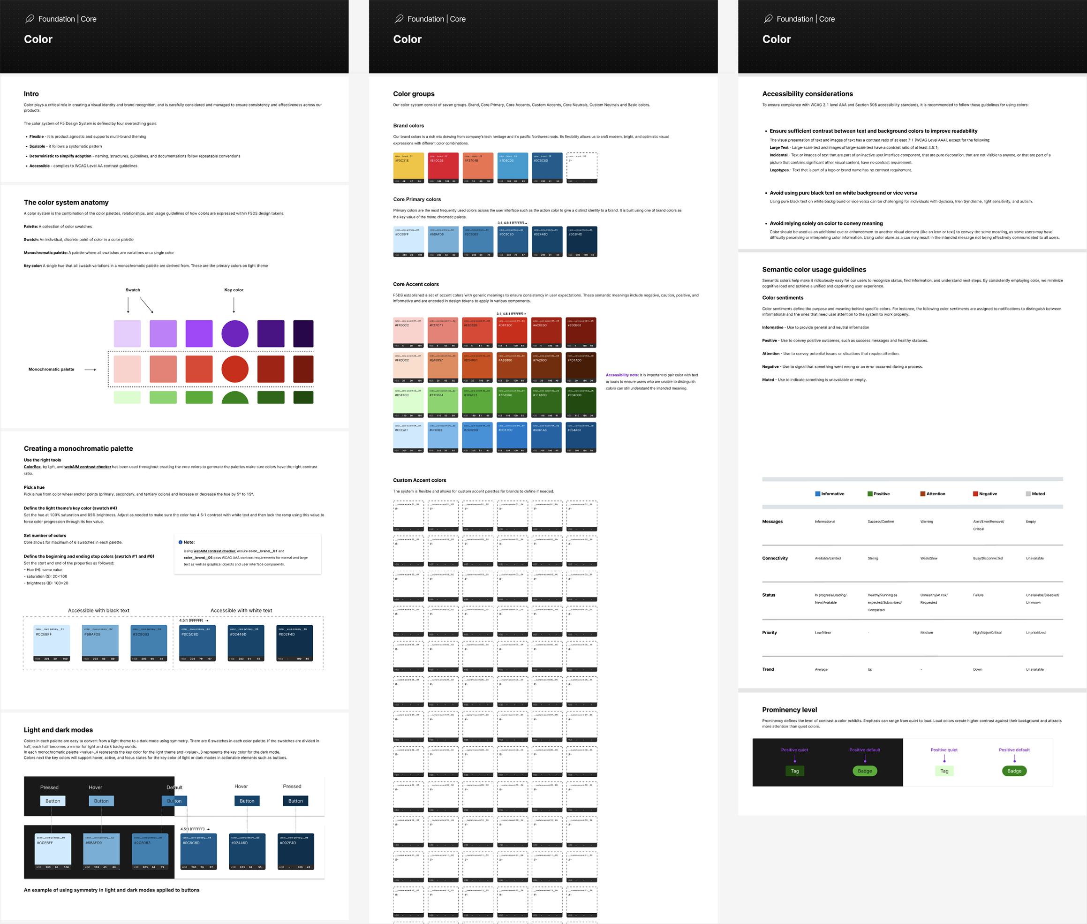Select the orange brand swatch #F3704B
Viewport: 1087px width, 924px height.
tap(478, 168)
